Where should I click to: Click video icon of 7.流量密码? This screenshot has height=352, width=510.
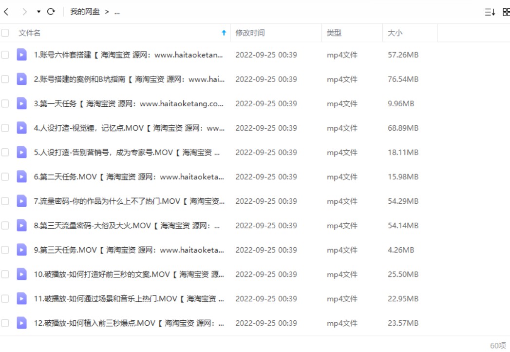21,201
